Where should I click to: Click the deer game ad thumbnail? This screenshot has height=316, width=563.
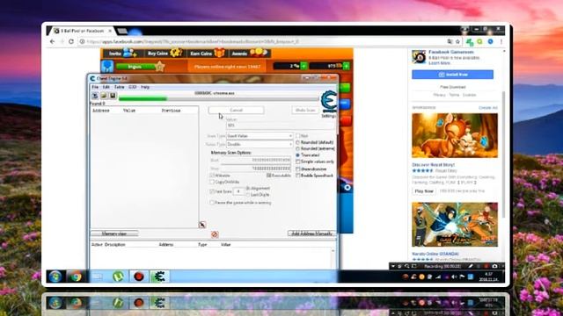(x=455, y=135)
